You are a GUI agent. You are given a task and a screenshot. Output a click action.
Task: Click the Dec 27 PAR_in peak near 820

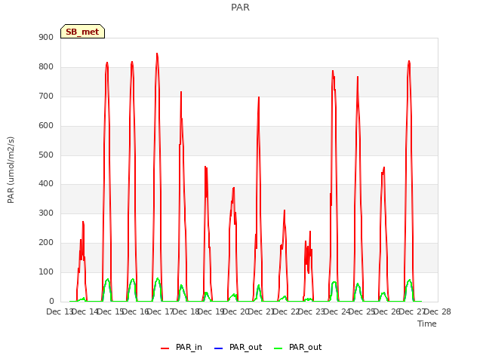[409, 62]
